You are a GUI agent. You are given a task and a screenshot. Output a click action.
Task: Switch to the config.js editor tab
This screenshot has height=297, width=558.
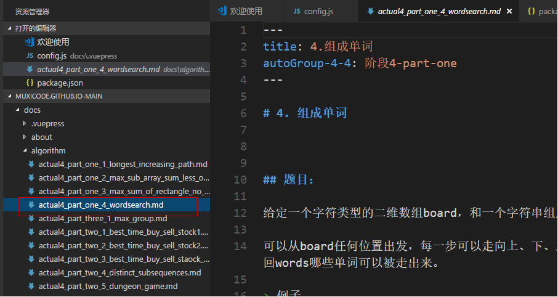point(320,11)
